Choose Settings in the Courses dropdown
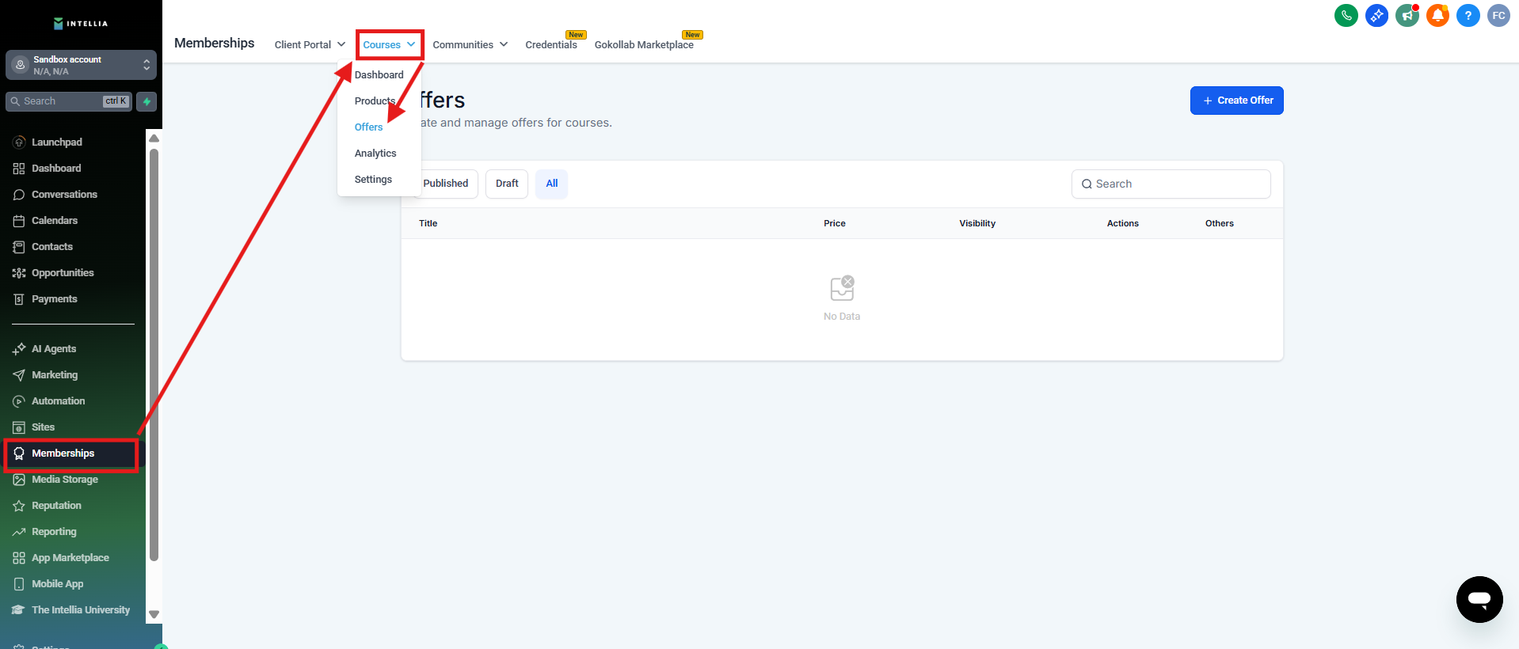1519x649 pixels. [x=373, y=180]
